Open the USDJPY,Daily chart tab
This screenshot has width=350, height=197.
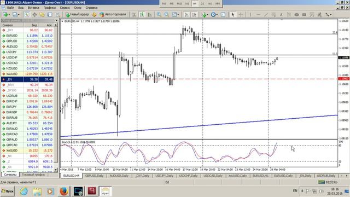click(x=164, y=176)
